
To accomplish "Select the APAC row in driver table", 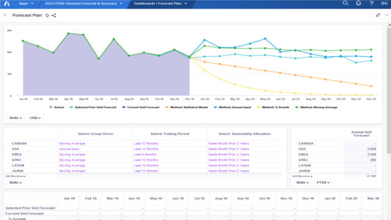I will pos(16,160).
